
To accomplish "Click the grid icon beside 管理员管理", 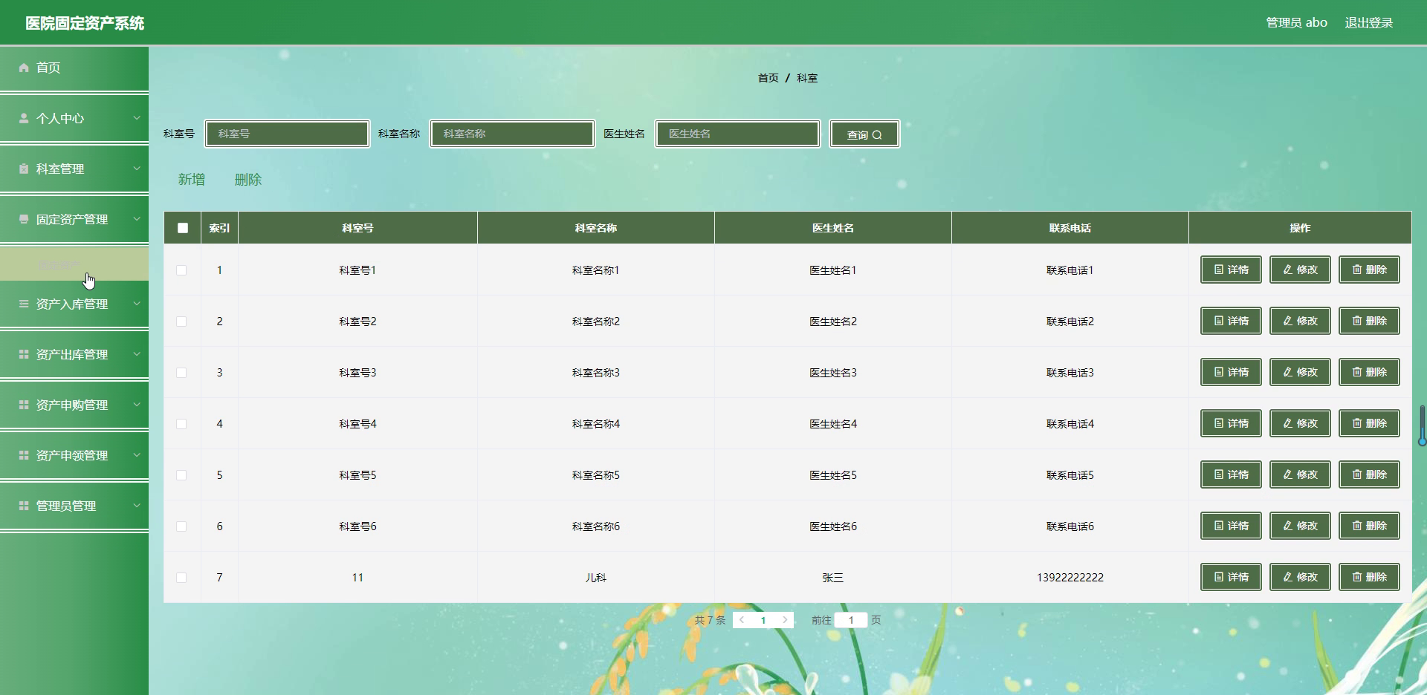I will coord(24,506).
